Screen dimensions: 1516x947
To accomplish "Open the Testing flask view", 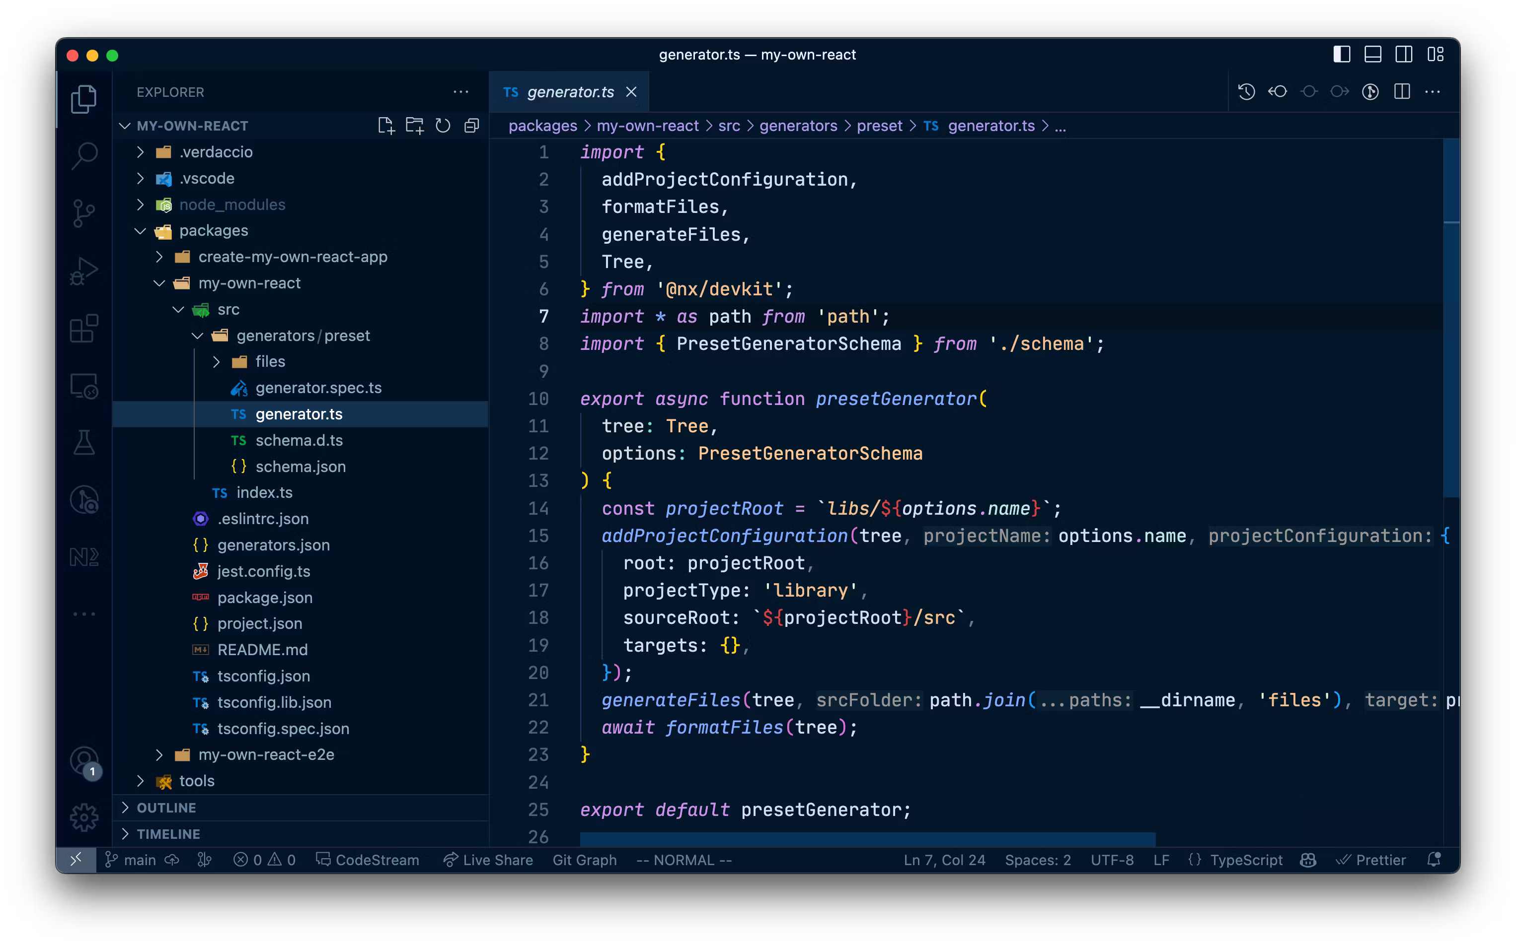I will (84, 443).
